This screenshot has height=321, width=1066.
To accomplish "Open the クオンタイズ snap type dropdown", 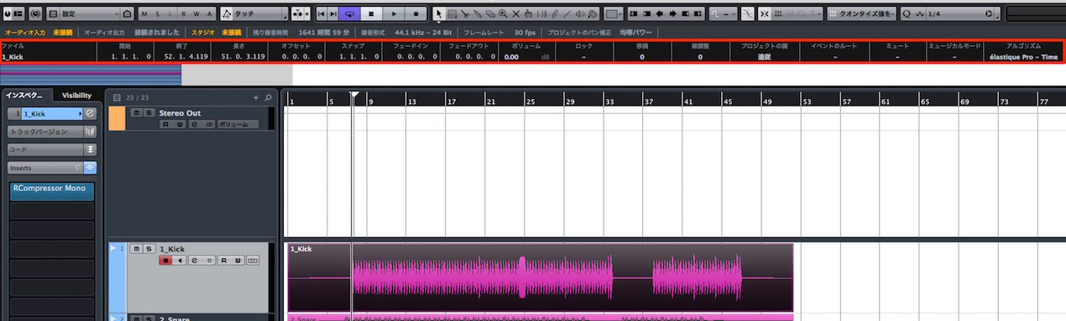I will pos(861,14).
